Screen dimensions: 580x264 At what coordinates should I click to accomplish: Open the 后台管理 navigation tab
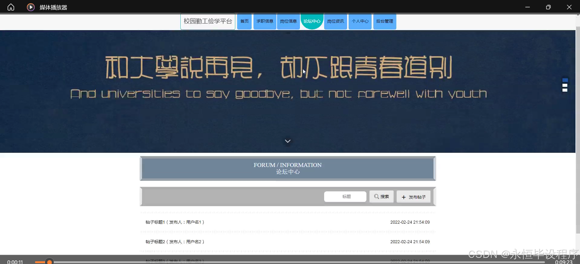385,21
